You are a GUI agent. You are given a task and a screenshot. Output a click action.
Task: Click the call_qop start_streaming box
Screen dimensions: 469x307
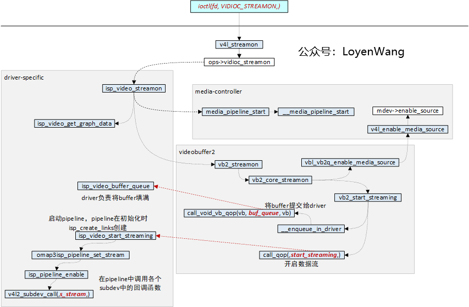pyautogui.click(x=302, y=255)
